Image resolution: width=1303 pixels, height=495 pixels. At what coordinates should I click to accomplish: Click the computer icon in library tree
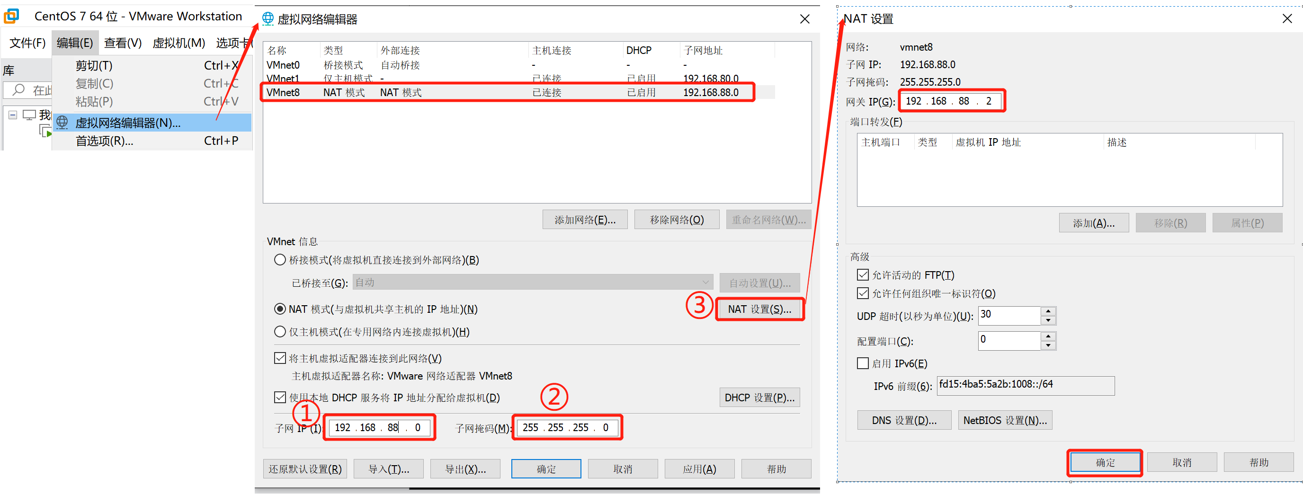coord(29,115)
